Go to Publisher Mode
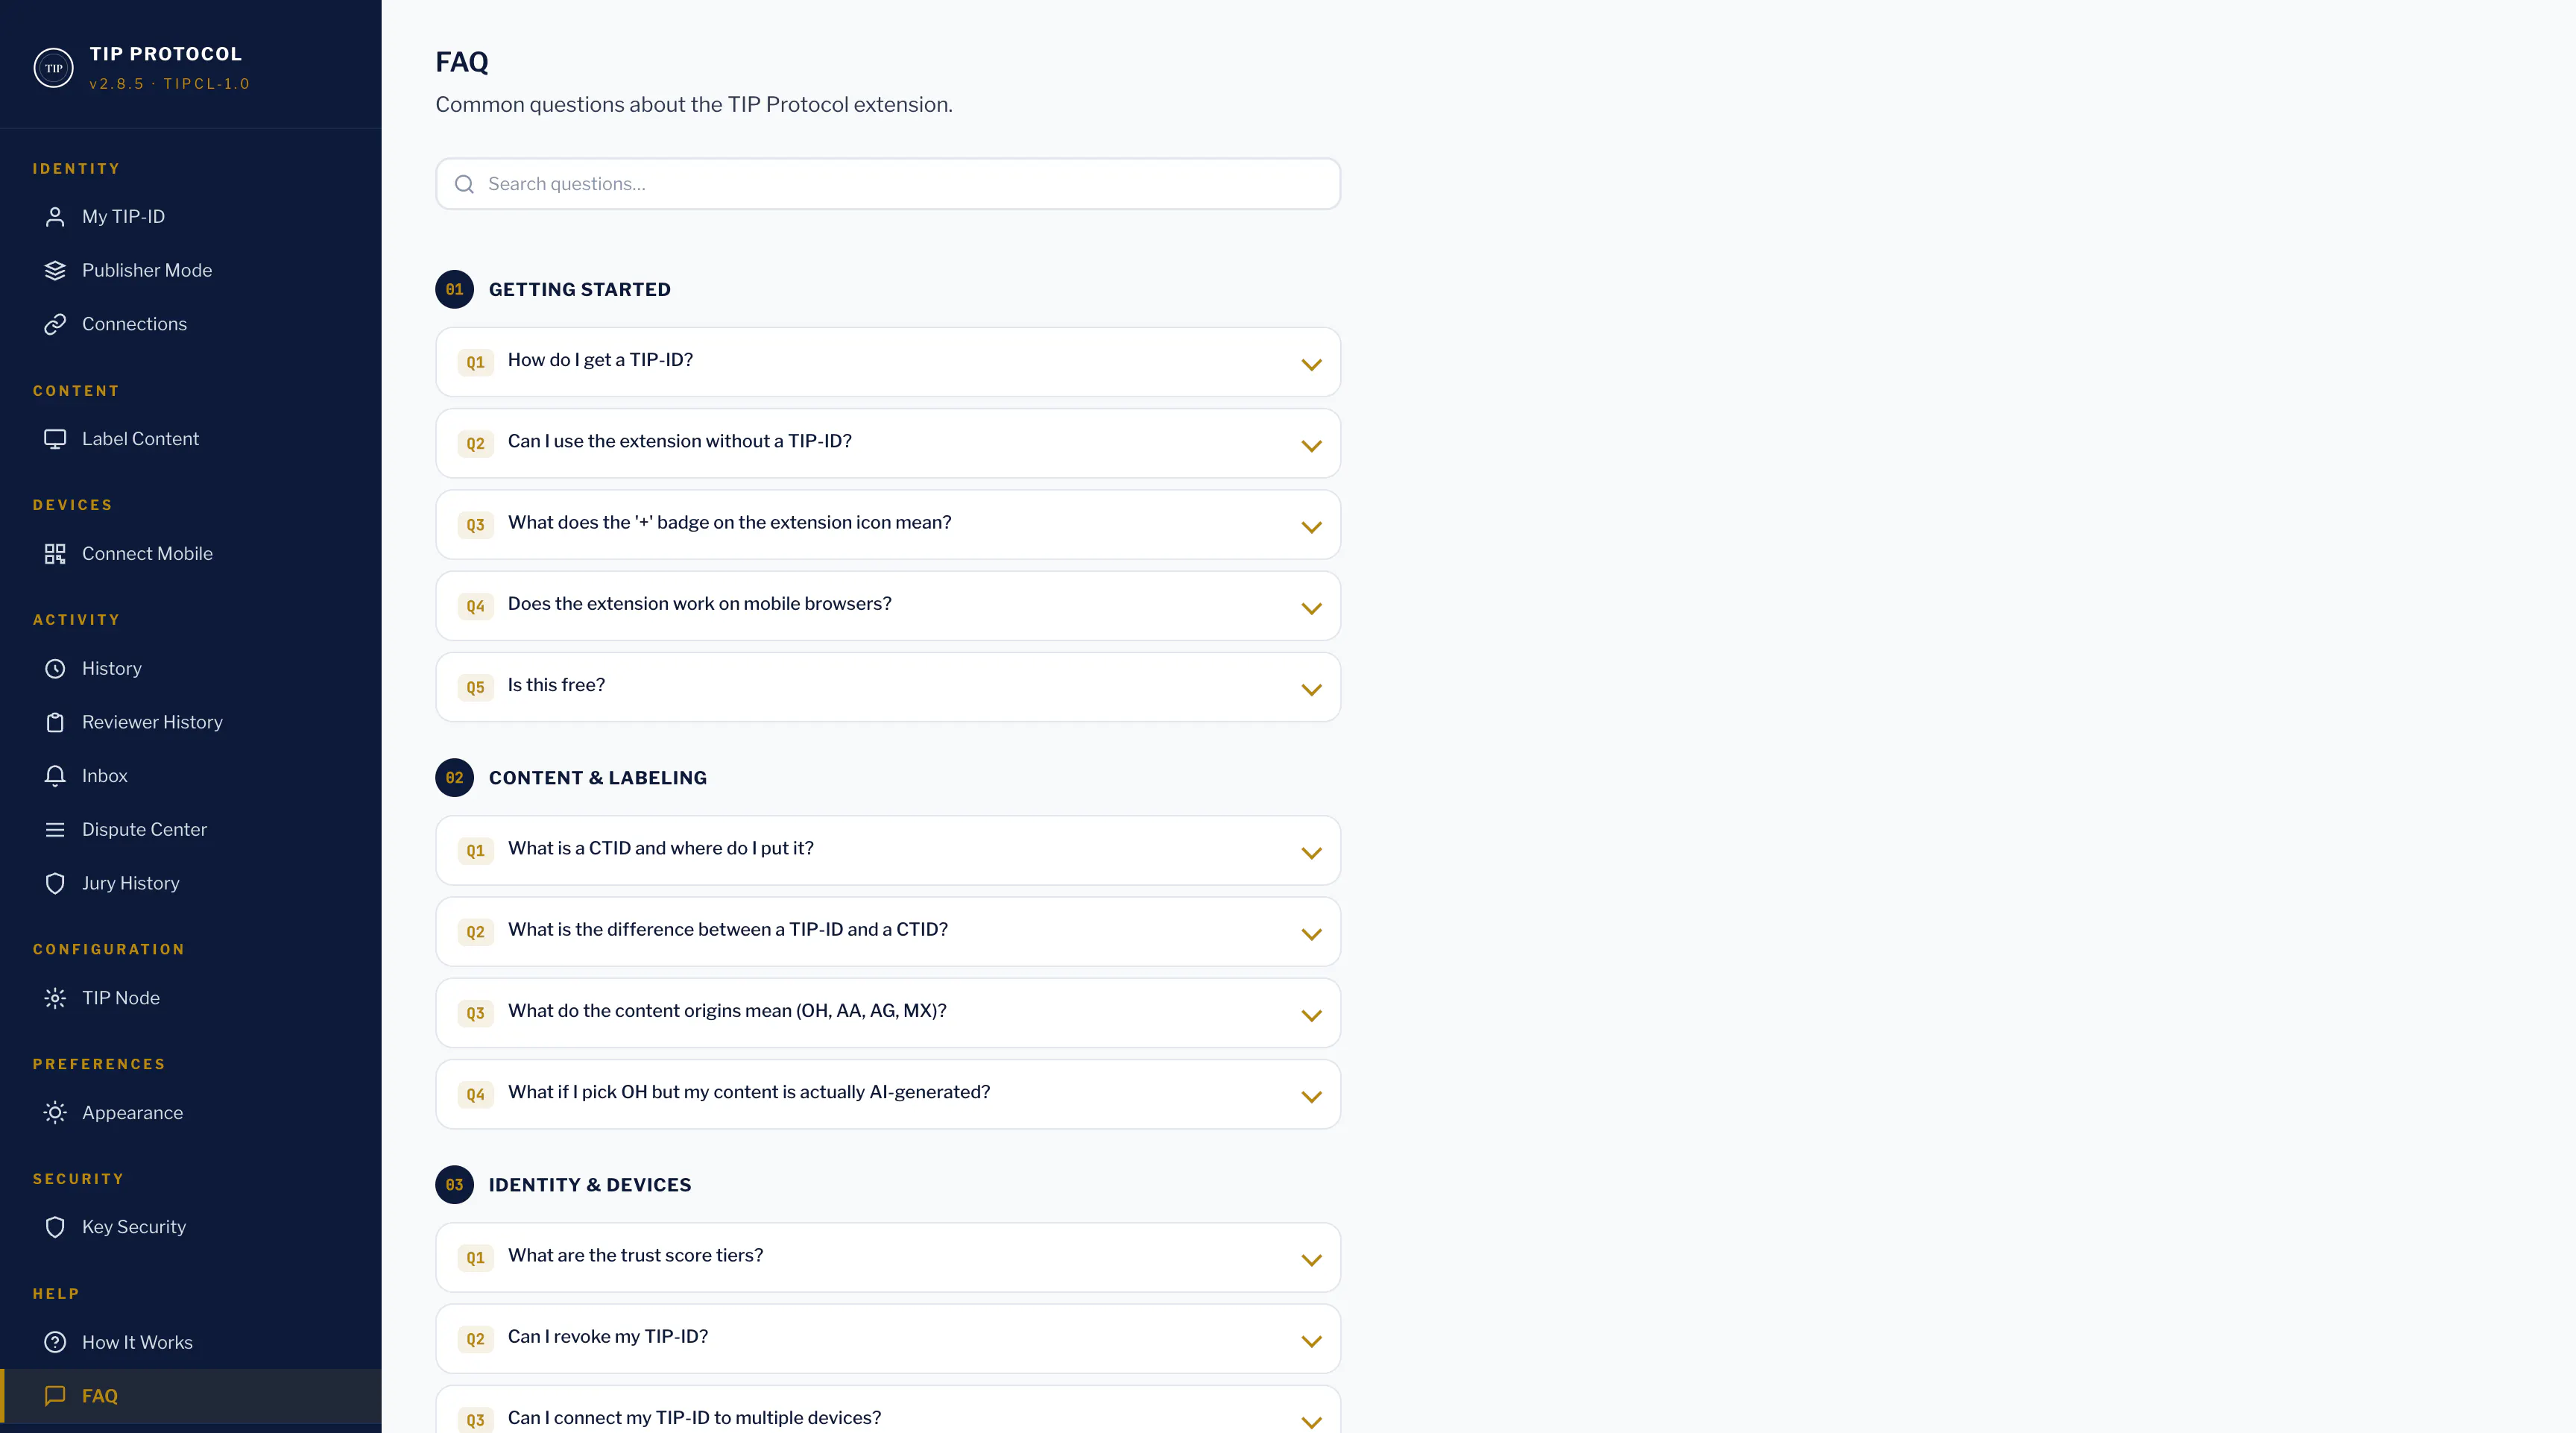This screenshot has height=1433, width=2576. (190, 271)
